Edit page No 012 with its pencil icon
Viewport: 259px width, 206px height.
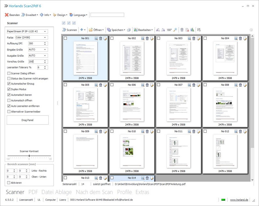click(x=245, y=131)
